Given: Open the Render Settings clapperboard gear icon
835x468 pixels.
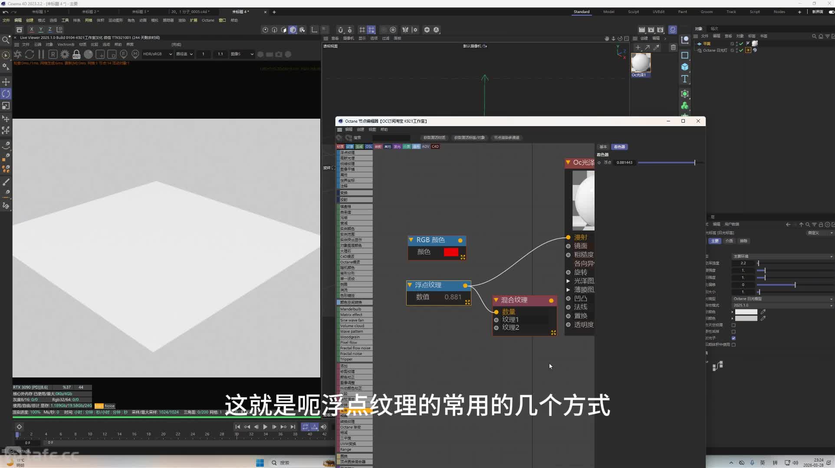Looking at the screenshot, I should 660,29.
